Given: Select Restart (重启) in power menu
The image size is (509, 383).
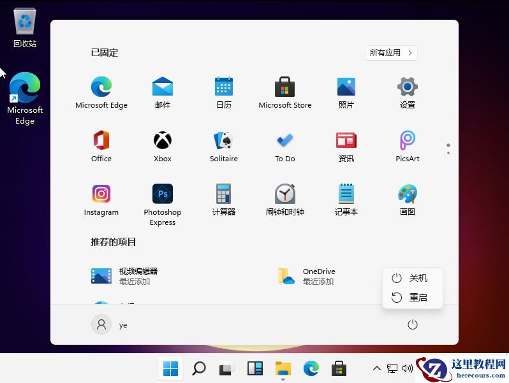Looking at the screenshot, I should click(x=412, y=298).
